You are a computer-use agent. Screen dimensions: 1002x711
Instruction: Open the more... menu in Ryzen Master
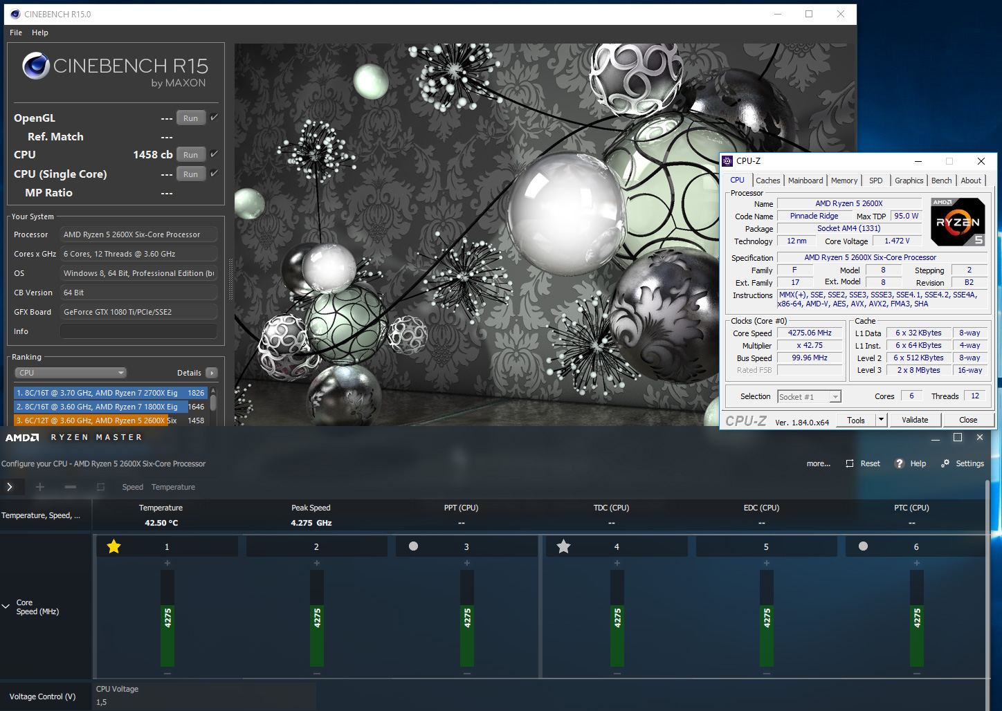pyautogui.click(x=819, y=463)
